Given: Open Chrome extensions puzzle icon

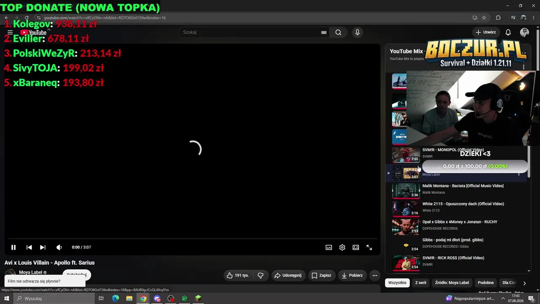Looking at the screenshot, I should (x=498, y=18).
